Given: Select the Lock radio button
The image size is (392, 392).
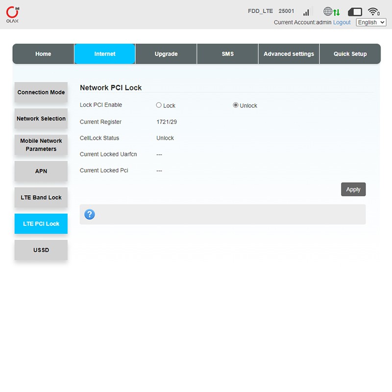Looking at the screenshot, I should 159,105.
